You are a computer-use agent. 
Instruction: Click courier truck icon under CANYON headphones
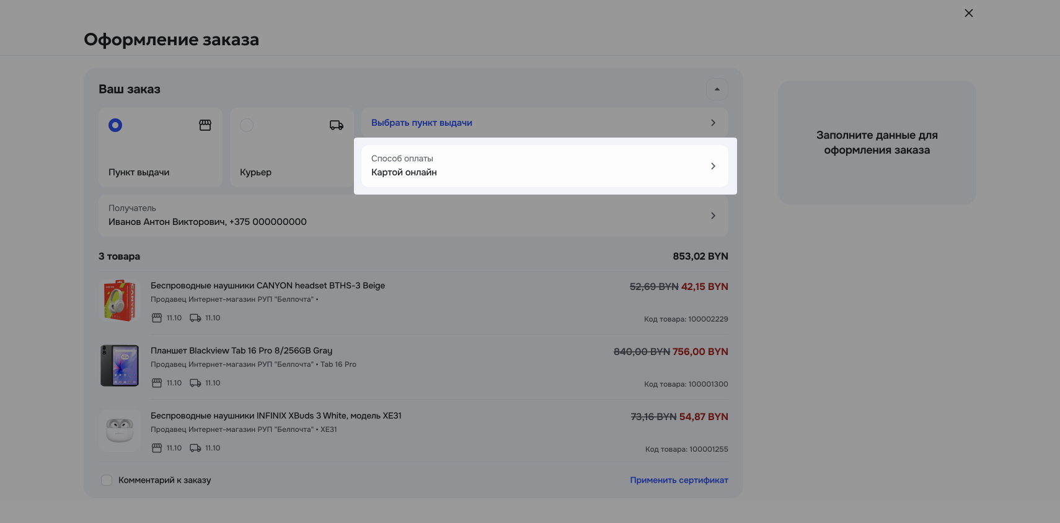(195, 318)
